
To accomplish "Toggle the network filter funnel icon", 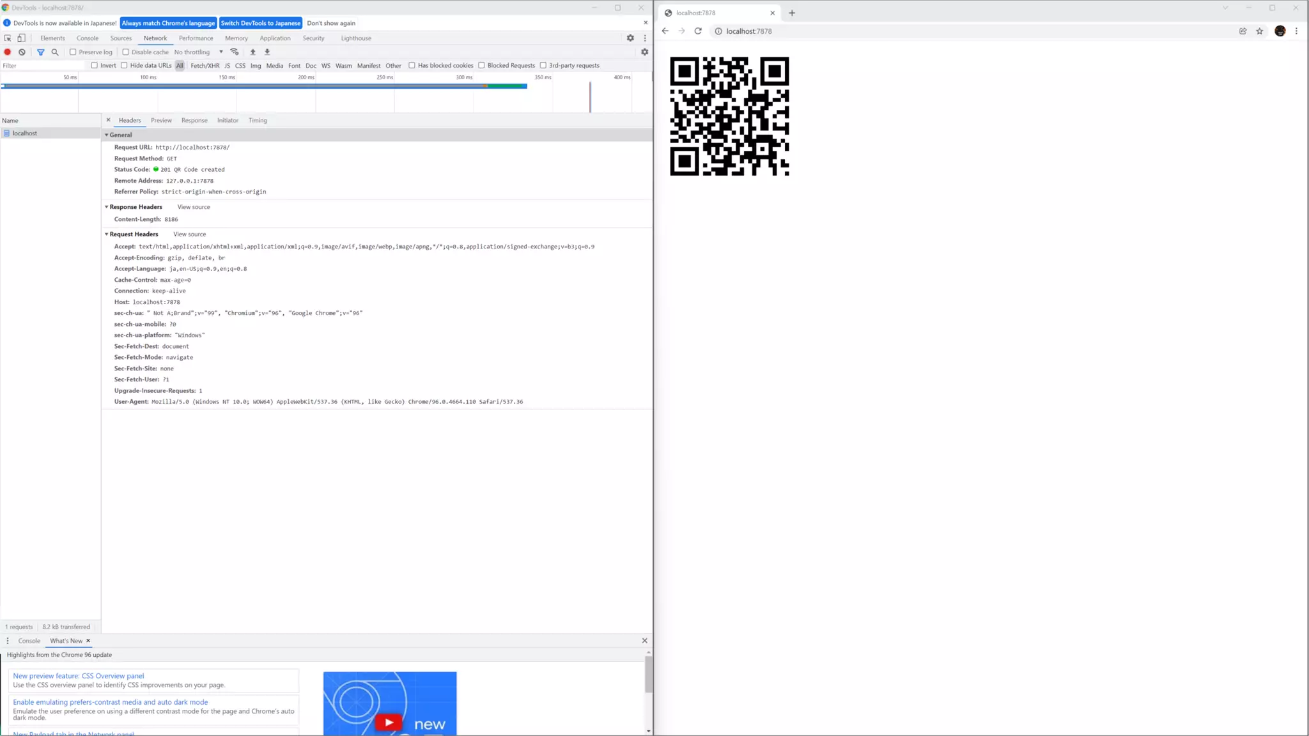I will (40, 52).
